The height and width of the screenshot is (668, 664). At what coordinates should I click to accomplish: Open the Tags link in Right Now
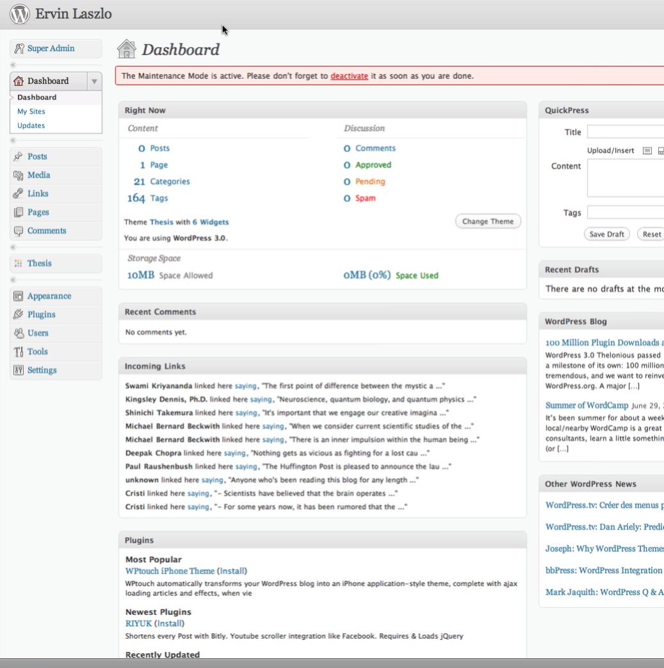tap(159, 198)
